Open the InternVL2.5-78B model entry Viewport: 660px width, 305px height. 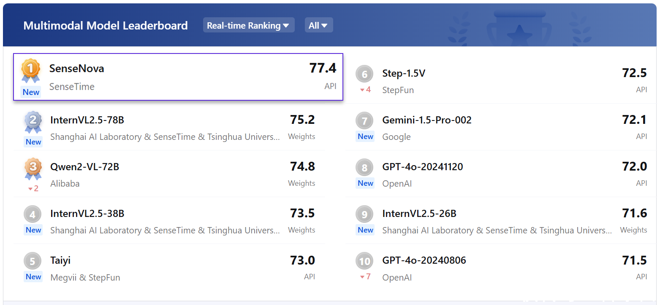coord(87,120)
